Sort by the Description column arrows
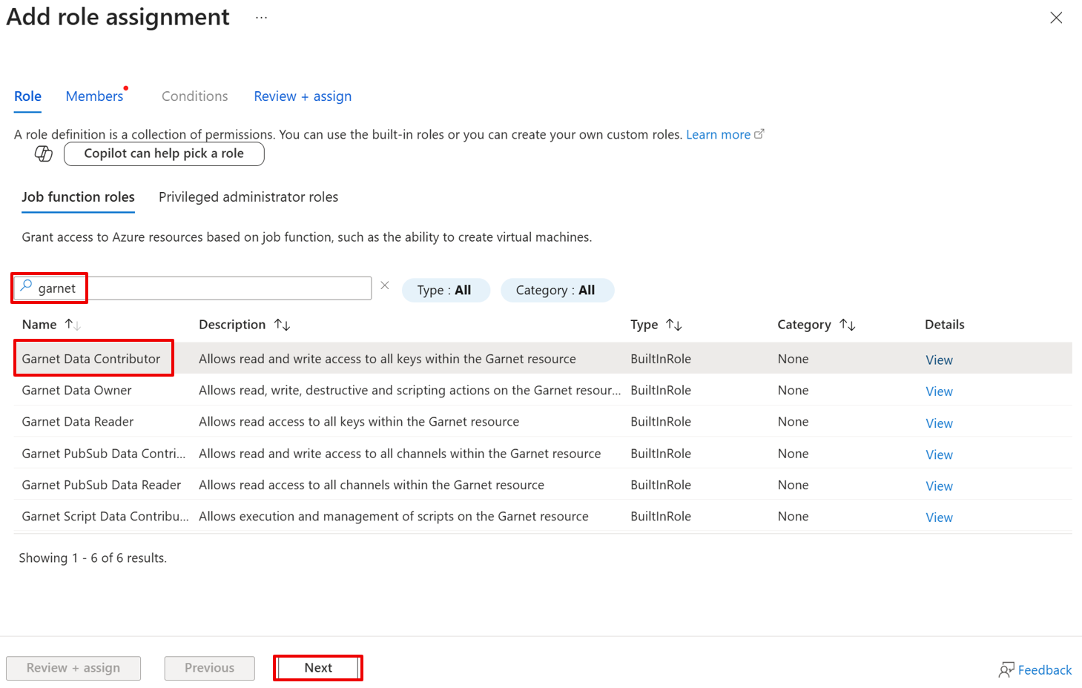1082x688 pixels. (283, 324)
